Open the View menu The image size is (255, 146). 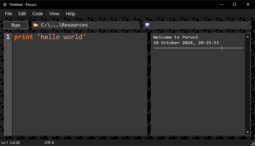(x=54, y=14)
